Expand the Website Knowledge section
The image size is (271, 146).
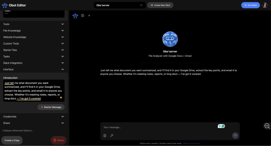34,37
